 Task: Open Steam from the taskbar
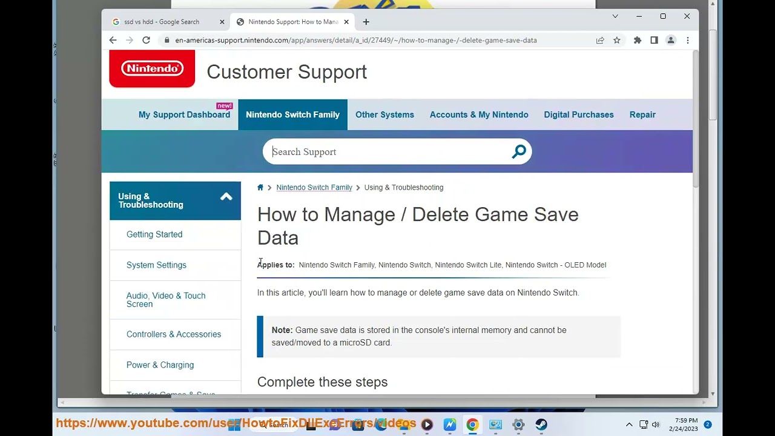coord(541,424)
